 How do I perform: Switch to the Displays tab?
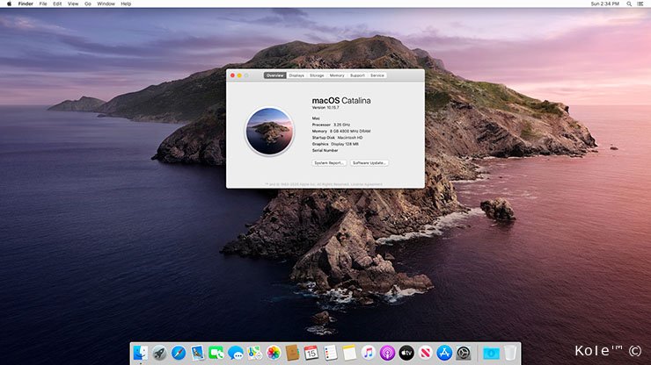tap(296, 75)
